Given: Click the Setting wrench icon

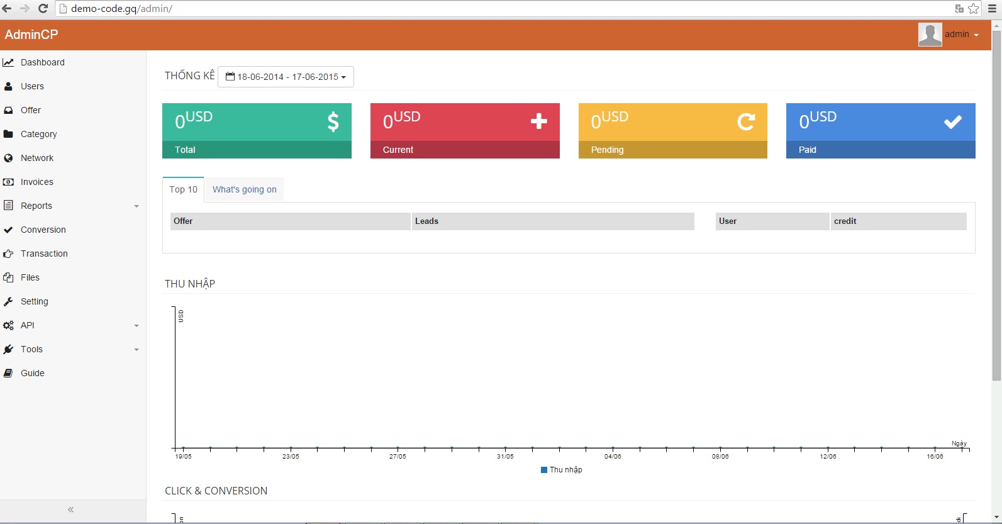Looking at the screenshot, I should (x=8, y=301).
